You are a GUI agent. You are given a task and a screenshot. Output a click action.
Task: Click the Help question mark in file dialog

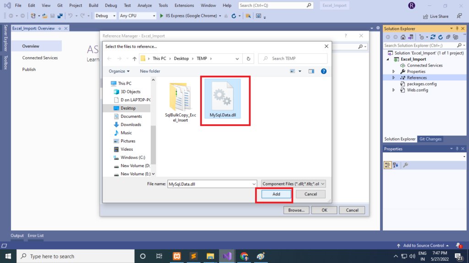(x=324, y=71)
